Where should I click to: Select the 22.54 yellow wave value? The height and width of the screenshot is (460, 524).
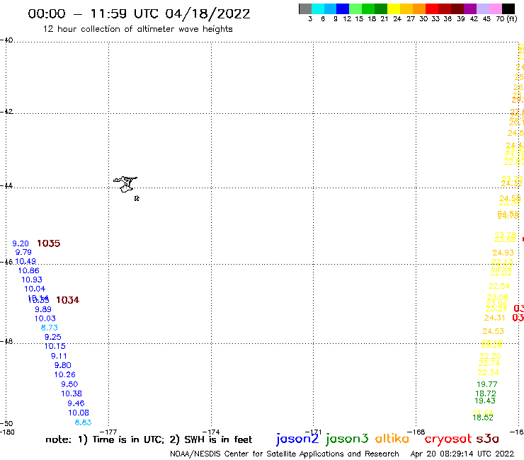click(499, 286)
